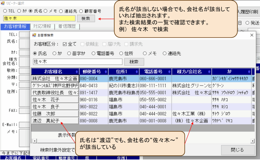Open the 着信履歴 tab
The width and height of the screenshot is (260, 163).
pyautogui.click(x=67, y=27)
